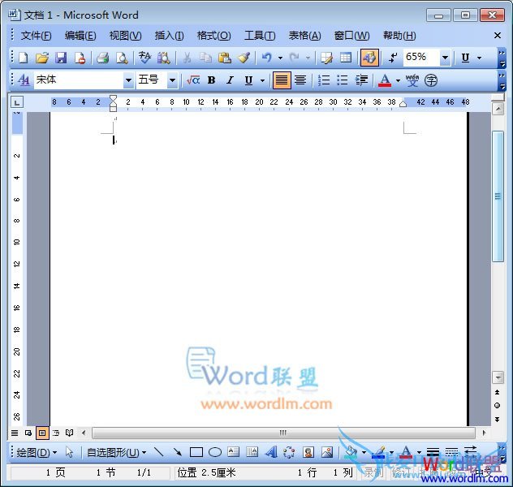The width and height of the screenshot is (513, 487).
Task: Select the Oval drawing tool
Action: [215, 452]
